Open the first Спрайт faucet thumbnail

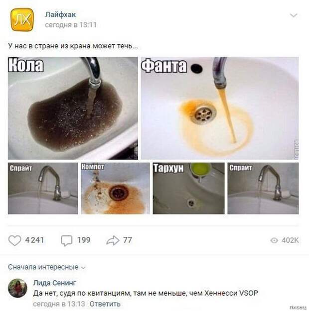(43, 188)
